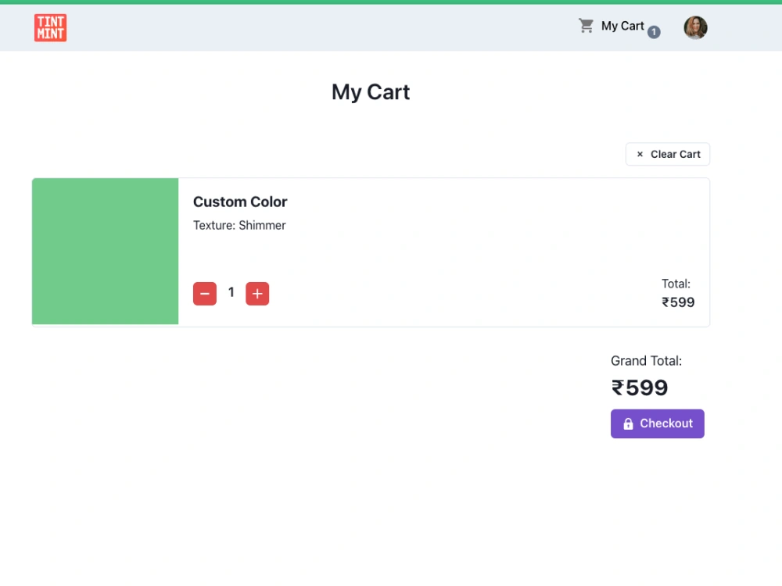Screen dimensions: 782x586
Task: Click the Grand Total label
Action: (646, 361)
